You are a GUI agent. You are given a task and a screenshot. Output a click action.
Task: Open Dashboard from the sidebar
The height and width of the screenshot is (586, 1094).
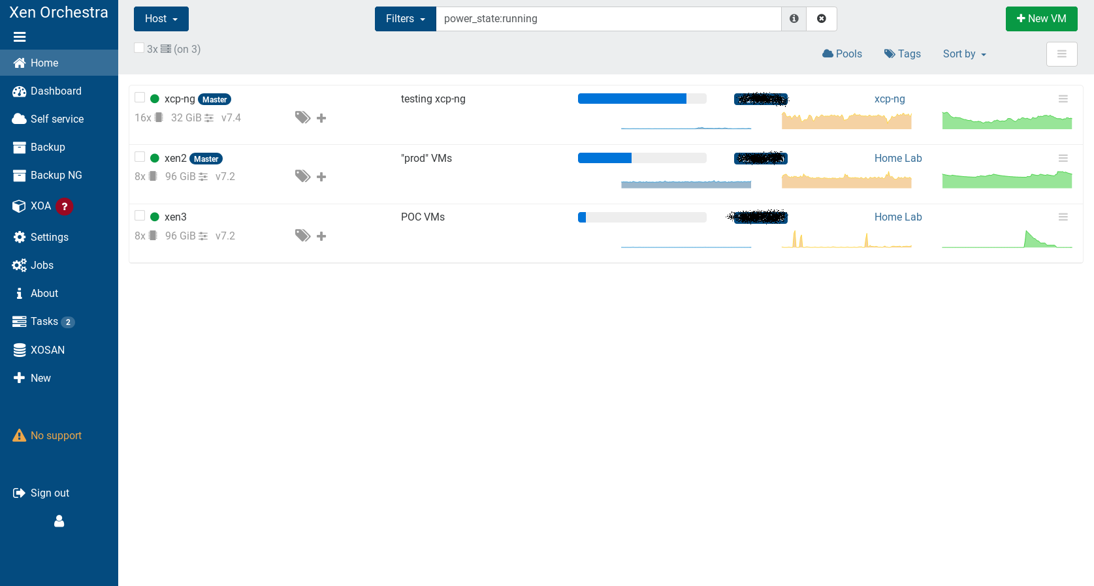[x=59, y=91]
